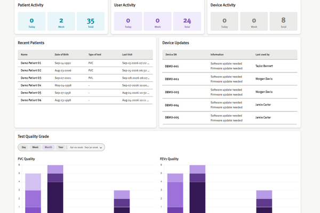Click Patient Activity Week count 2
320x213 pixels.
coord(61,20)
